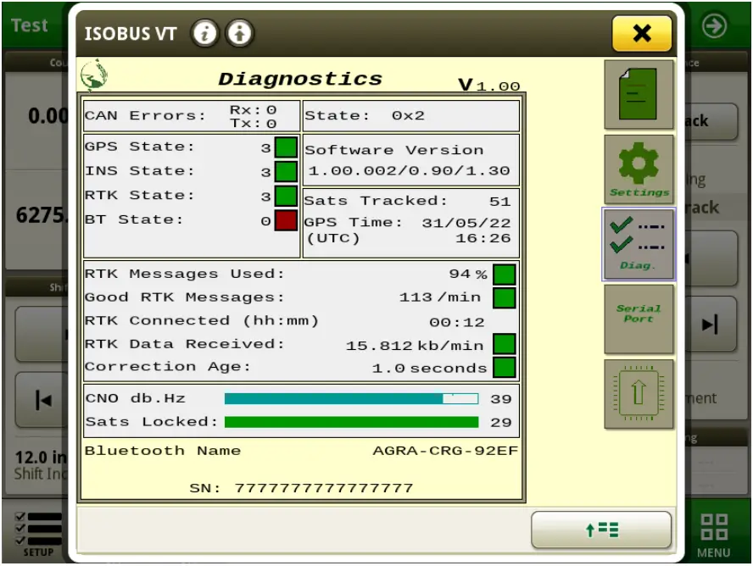Click the software version 1.00.002/0.90/1.30
753x566 pixels.
[x=410, y=171]
